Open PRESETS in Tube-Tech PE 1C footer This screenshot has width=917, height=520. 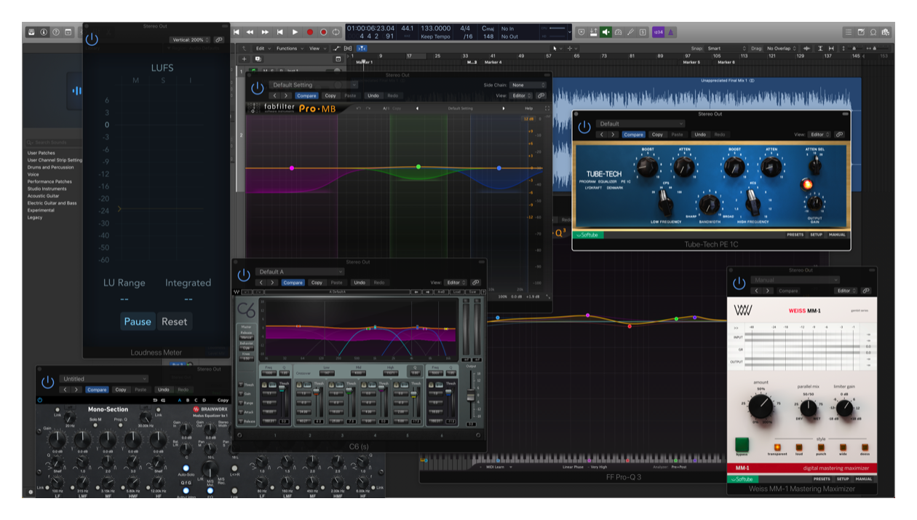[795, 235]
